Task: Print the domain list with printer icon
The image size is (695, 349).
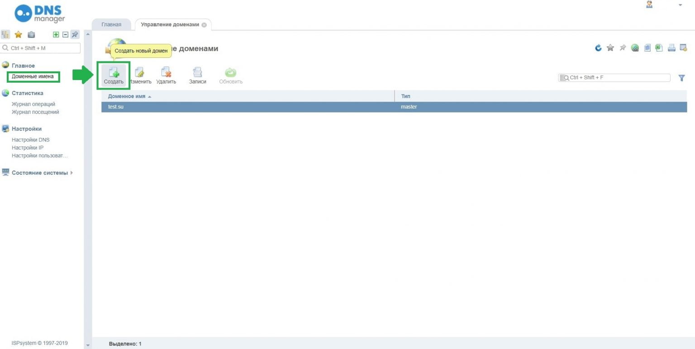Action: pyautogui.click(x=671, y=47)
